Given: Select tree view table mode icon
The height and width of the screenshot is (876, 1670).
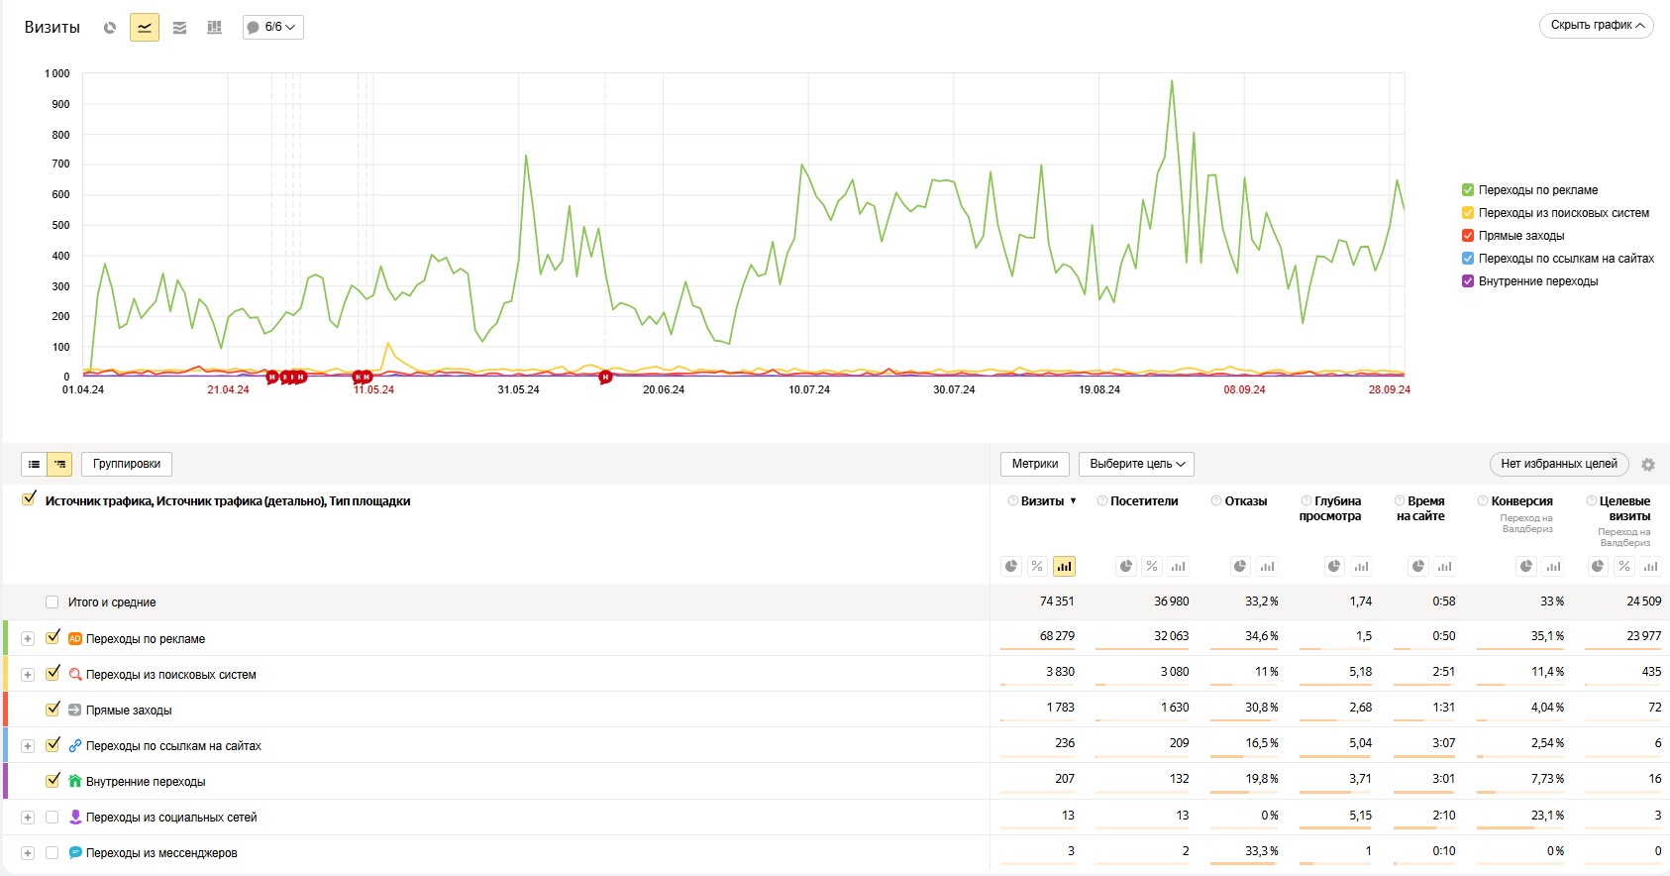Looking at the screenshot, I should click(x=59, y=464).
